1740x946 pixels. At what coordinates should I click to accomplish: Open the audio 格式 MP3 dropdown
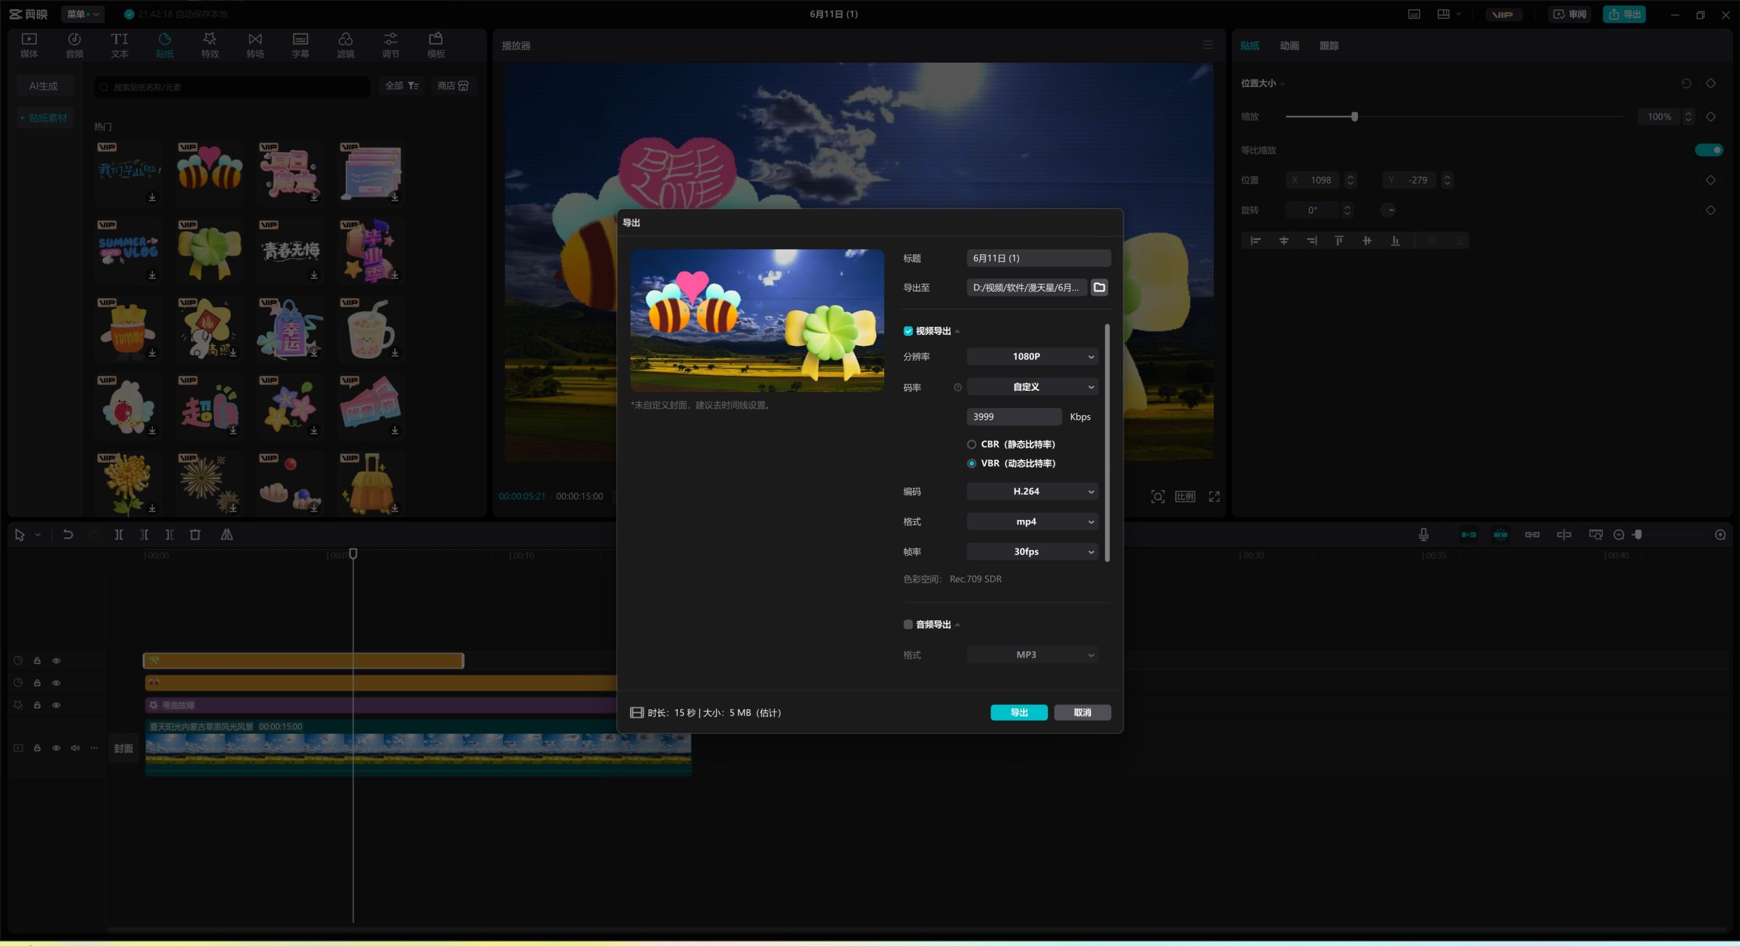(x=1032, y=655)
